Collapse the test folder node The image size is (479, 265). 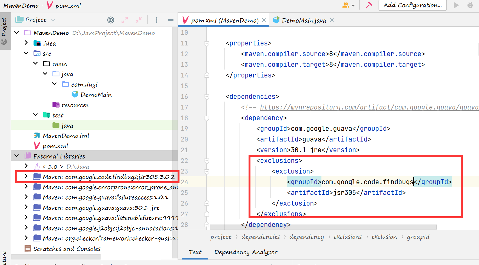pos(35,115)
